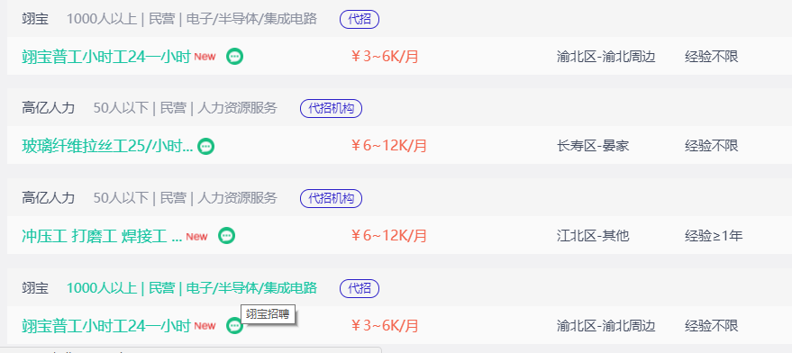Open last 翊宝普工小时工24一小时 job title
The image size is (792, 353).
[x=106, y=326]
